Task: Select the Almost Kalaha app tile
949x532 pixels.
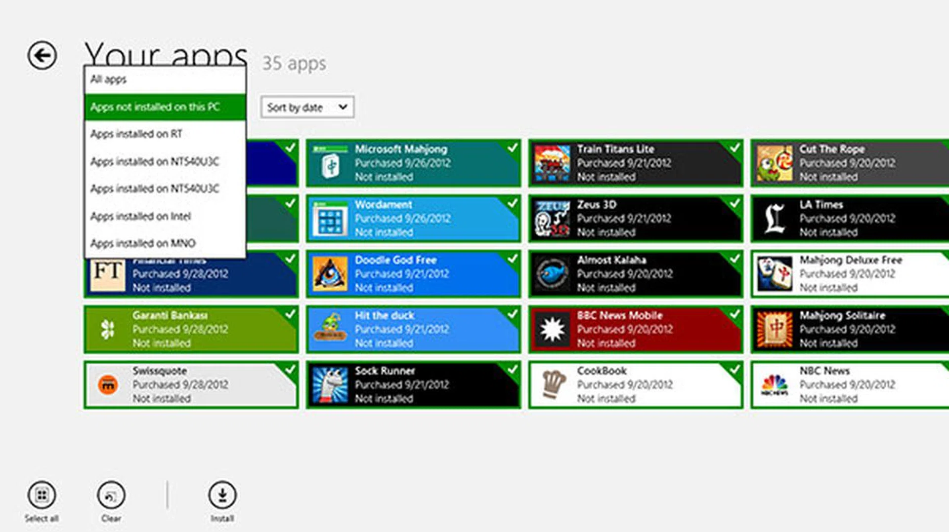Action: (635, 274)
